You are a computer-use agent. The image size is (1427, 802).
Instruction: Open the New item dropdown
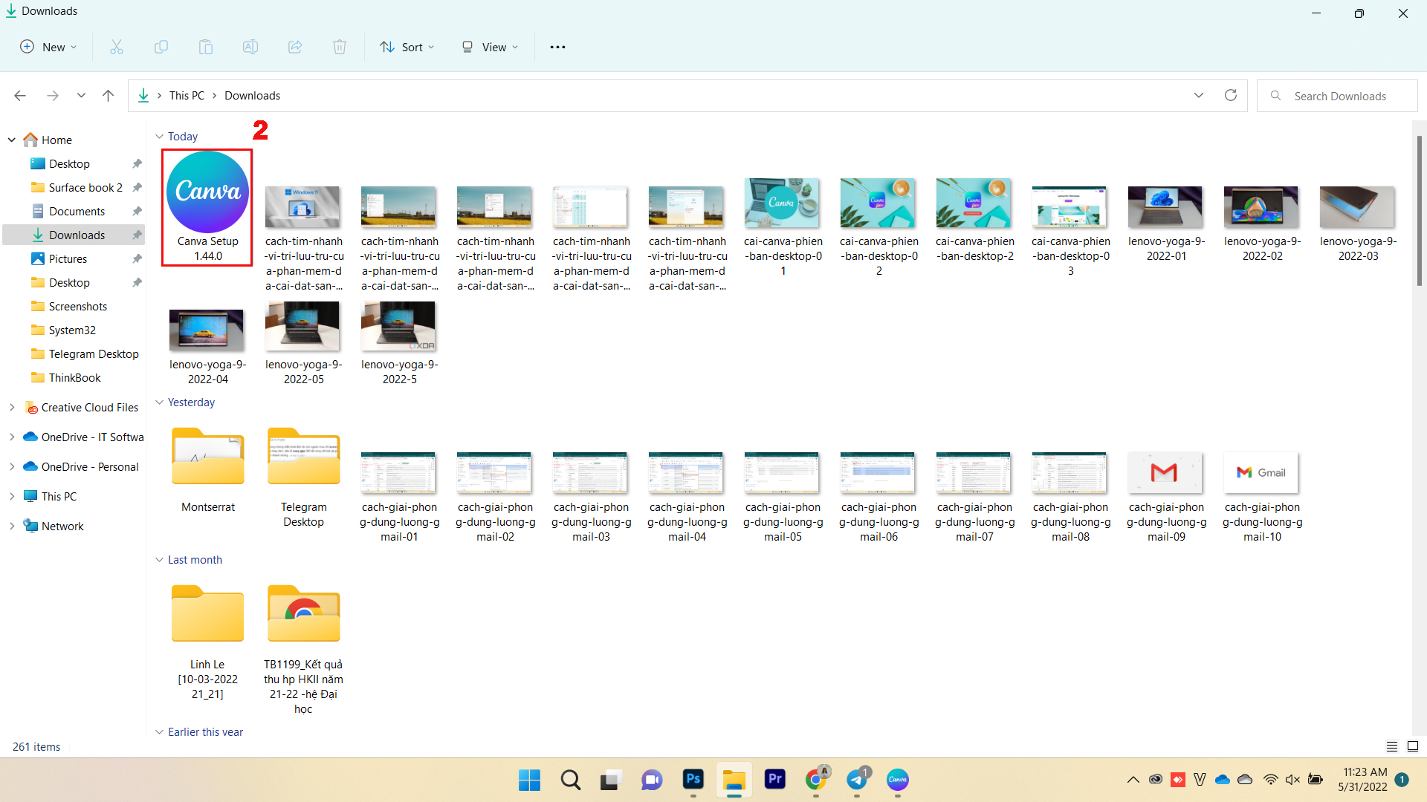click(x=48, y=47)
